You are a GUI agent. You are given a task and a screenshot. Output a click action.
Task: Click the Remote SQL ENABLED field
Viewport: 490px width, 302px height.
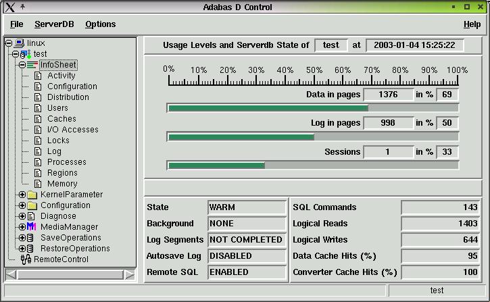[247, 272]
